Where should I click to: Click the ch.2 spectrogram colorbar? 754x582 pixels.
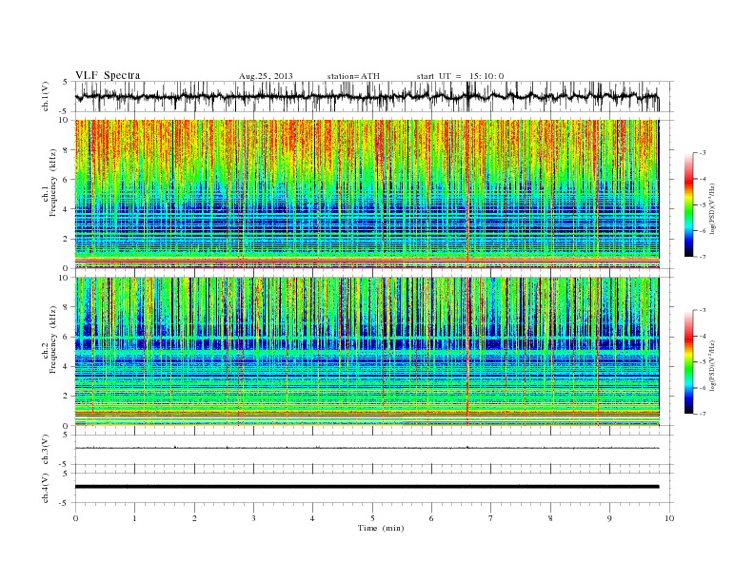[x=689, y=362]
